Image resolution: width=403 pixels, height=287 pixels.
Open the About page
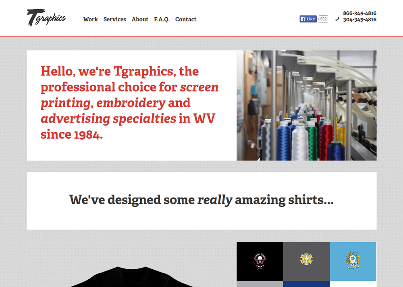pos(140,19)
